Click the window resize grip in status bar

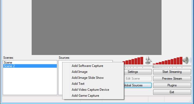coord(190,100)
